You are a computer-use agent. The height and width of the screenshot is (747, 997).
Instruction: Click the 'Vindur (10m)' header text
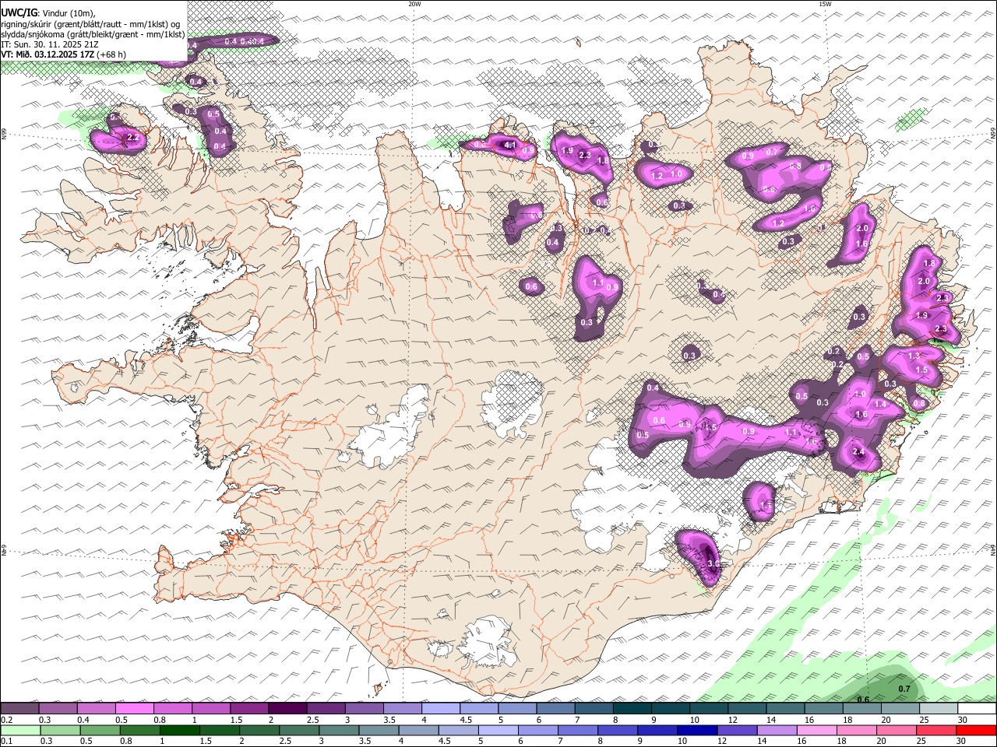[68, 13]
